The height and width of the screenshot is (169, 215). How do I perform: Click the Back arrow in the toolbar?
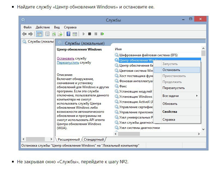[x=24, y=34]
